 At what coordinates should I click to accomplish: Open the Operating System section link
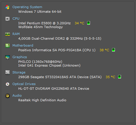pos(27,7)
